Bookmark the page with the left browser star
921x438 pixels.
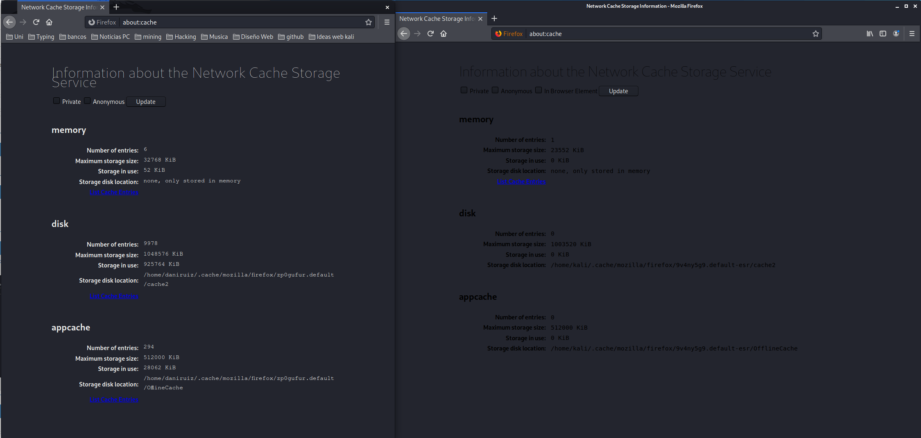click(368, 22)
